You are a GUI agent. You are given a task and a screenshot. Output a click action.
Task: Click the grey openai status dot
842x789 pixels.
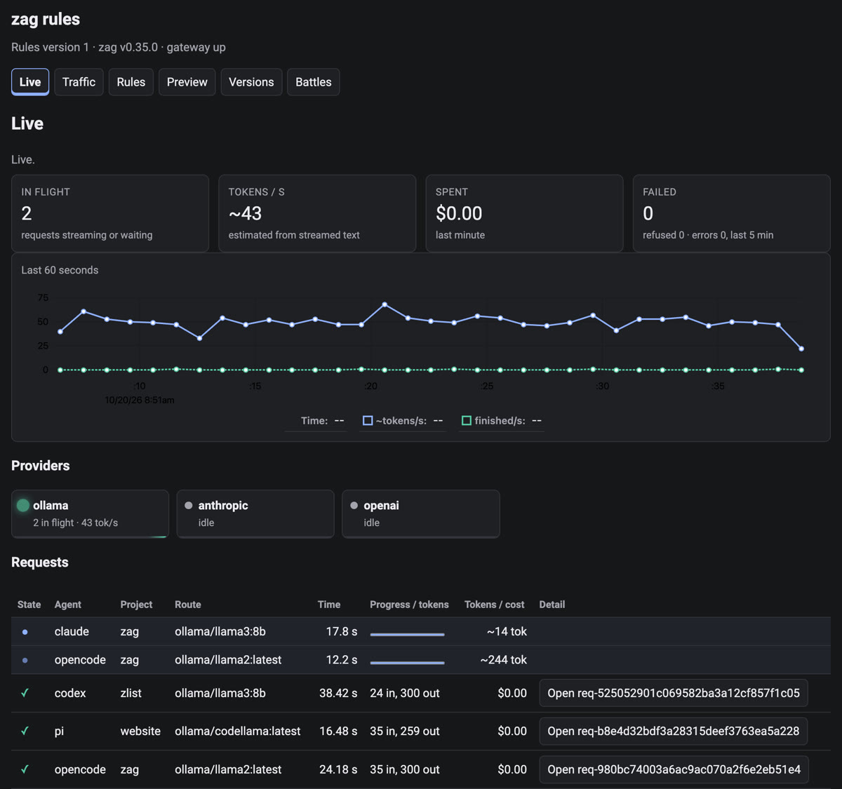click(x=354, y=505)
